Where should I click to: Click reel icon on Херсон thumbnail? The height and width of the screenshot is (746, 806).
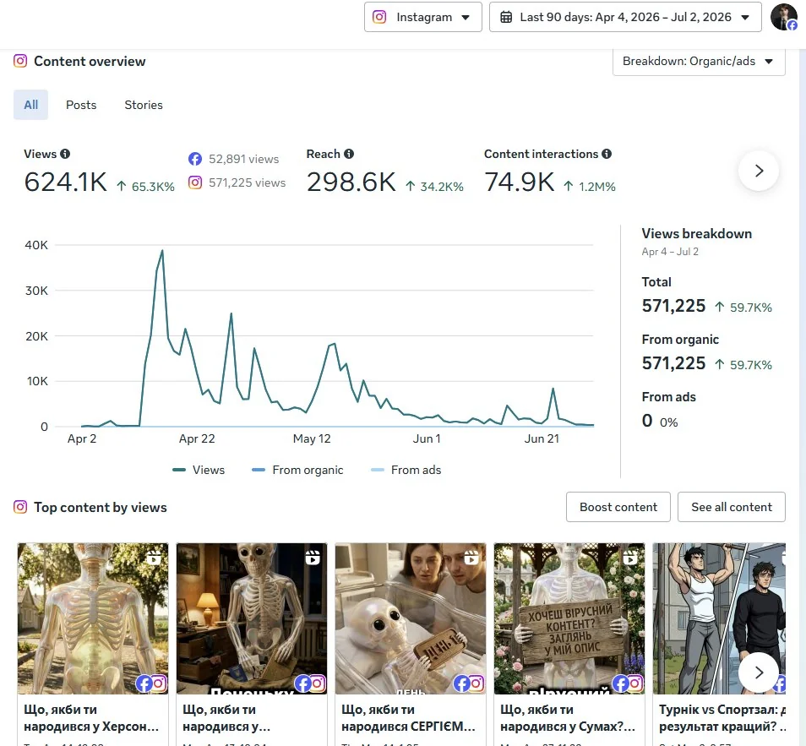[154, 558]
